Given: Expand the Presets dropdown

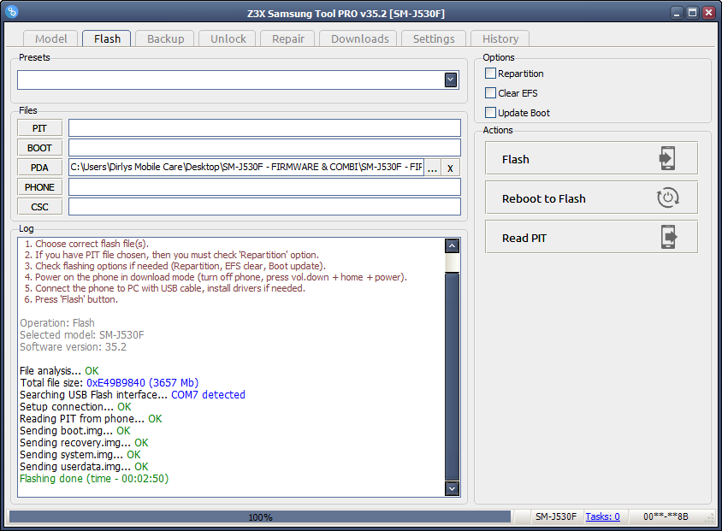Looking at the screenshot, I should (x=451, y=80).
